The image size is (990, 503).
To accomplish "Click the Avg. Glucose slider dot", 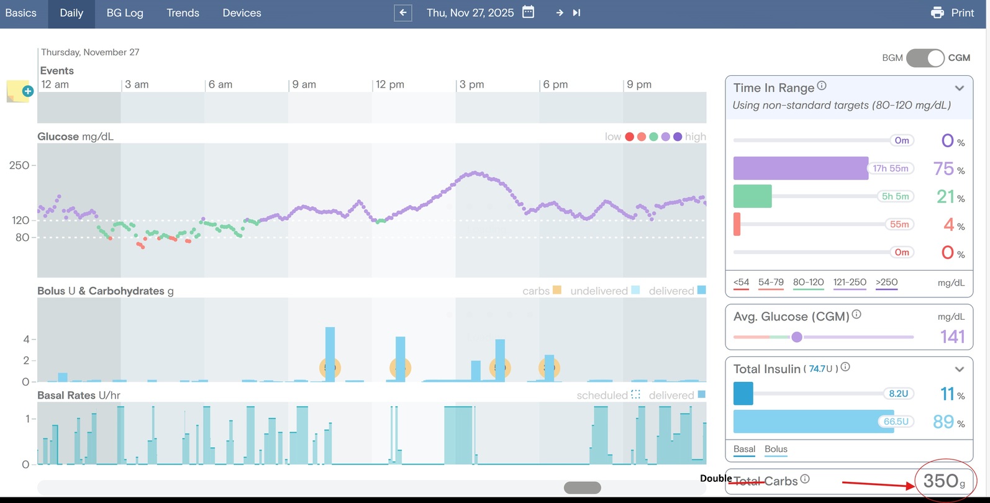I will point(797,337).
